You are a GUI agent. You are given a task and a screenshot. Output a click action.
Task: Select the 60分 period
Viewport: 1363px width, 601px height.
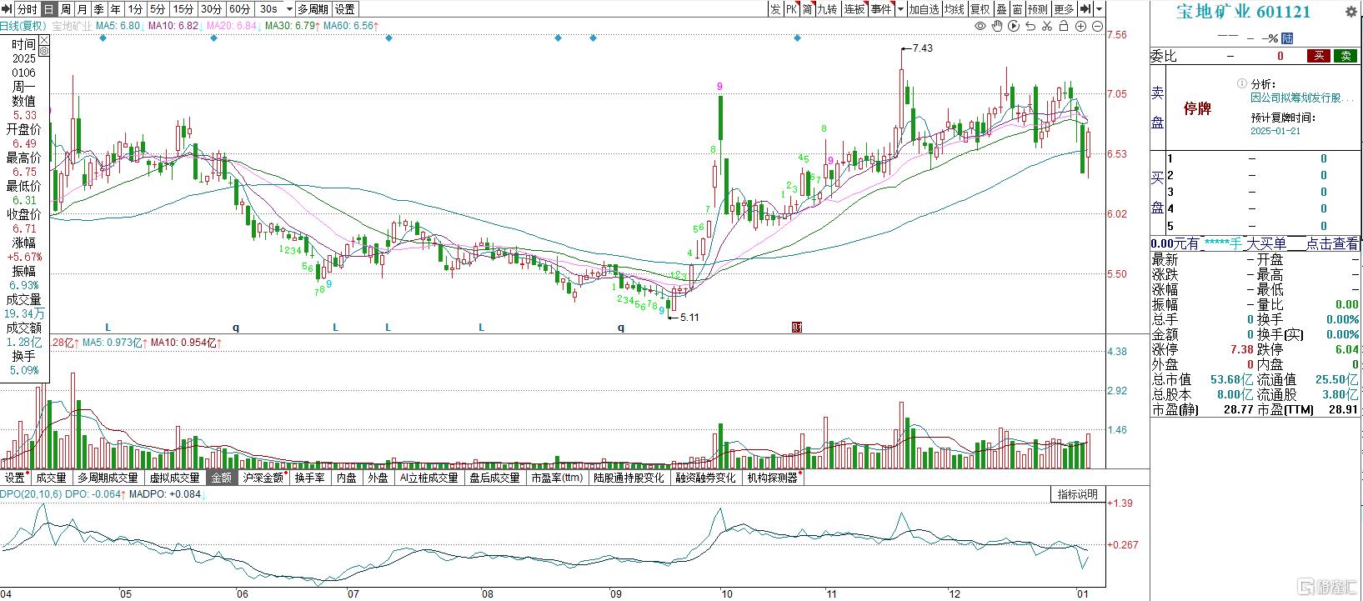pyautogui.click(x=239, y=9)
